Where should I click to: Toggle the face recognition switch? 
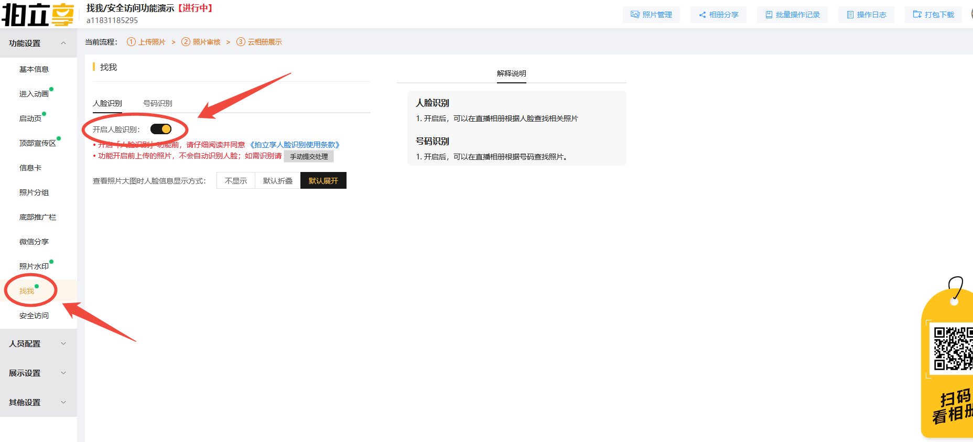tap(161, 129)
